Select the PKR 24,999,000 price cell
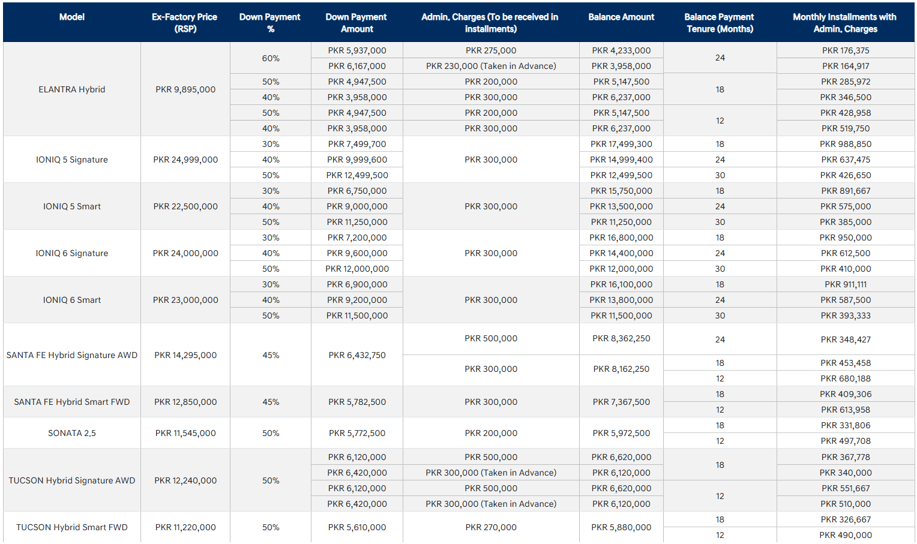This screenshot has width=917, height=544. (185, 160)
